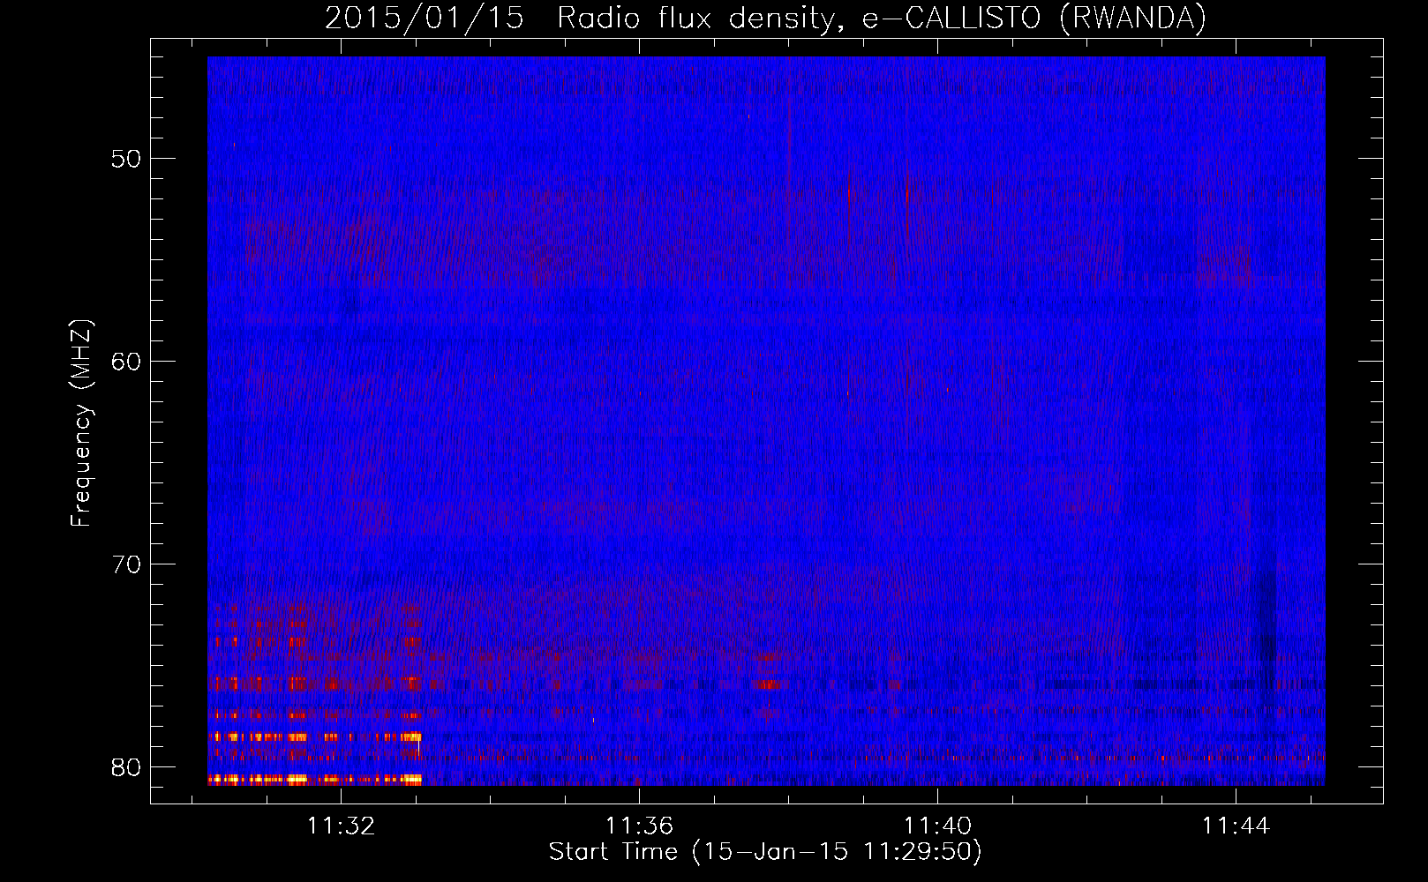Click the "Frequency (MHZ)" y-axis label
Image resolution: width=1428 pixels, height=882 pixels.
pyautogui.click(x=81, y=423)
